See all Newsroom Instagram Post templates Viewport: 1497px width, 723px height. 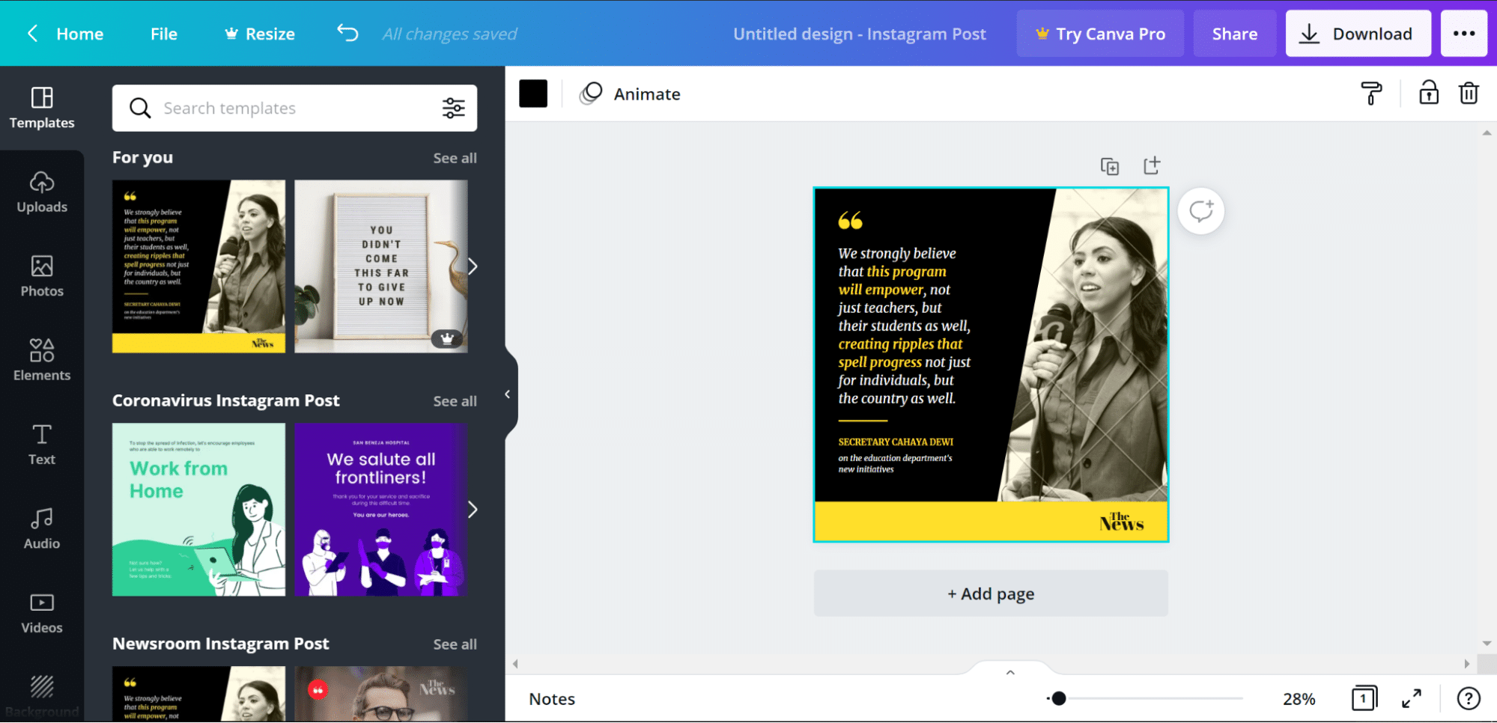(455, 644)
